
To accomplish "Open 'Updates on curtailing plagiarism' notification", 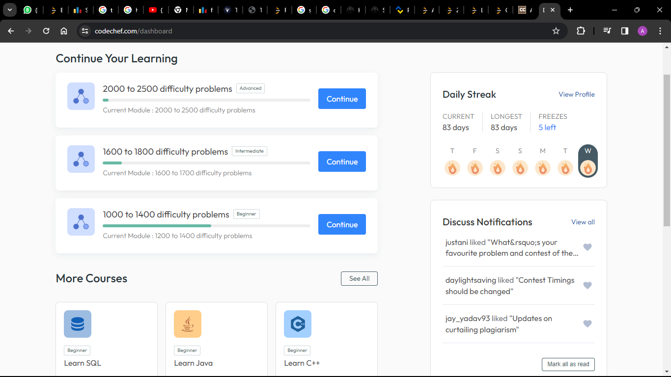I will coord(499,324).
